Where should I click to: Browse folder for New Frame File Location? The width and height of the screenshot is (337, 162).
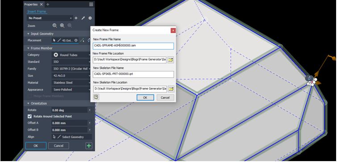tap(171, 60)
